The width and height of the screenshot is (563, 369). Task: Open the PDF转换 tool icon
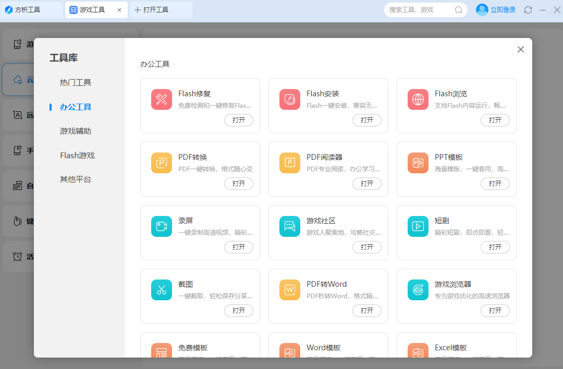pos(162,163)
